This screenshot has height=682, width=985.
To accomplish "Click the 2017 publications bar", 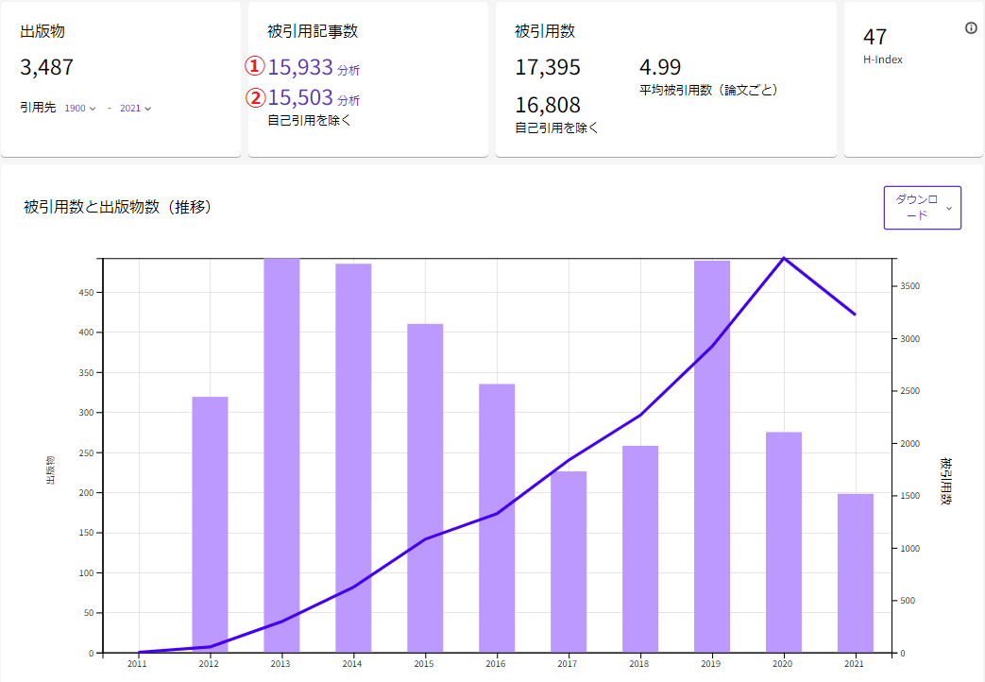I will click(569, 561).
